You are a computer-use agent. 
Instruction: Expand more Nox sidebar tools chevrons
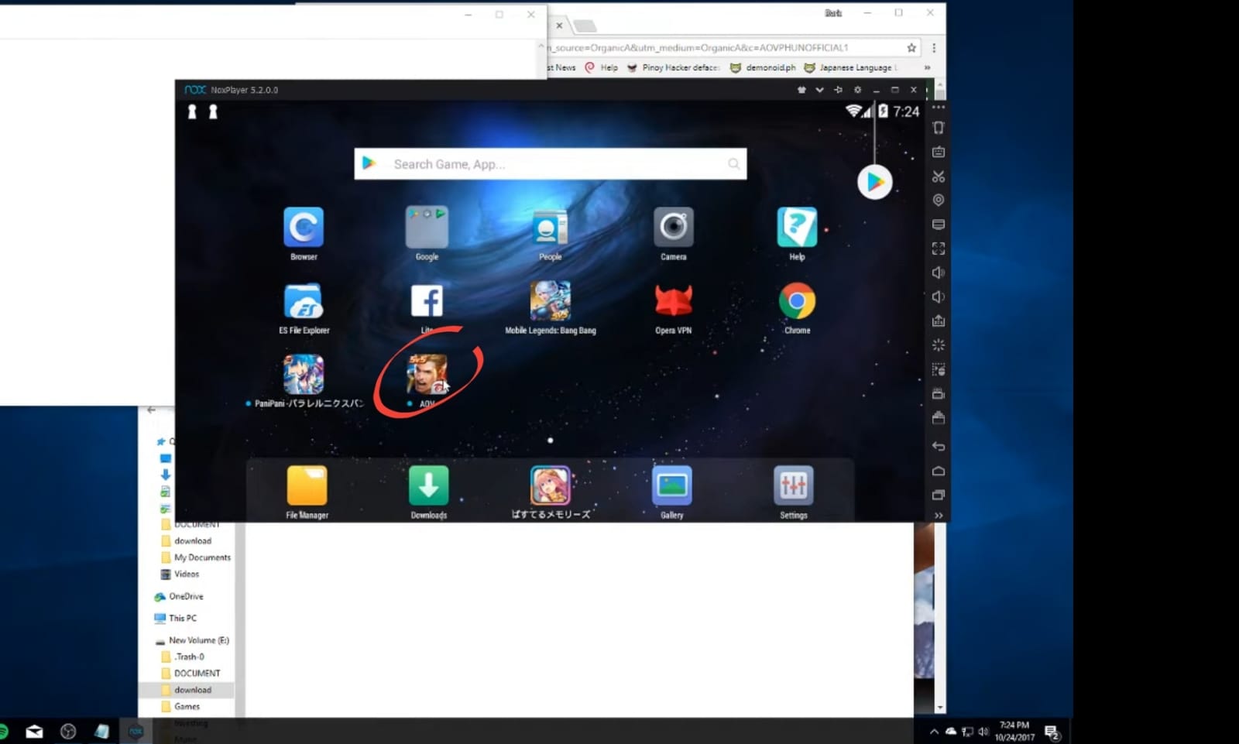coord(939,516)
